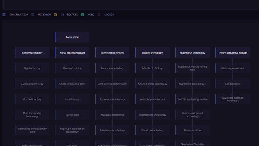Click the LOCKED legend label
Image resolution: width=259 pixels, height=146 pixels.
coord(109,15)
